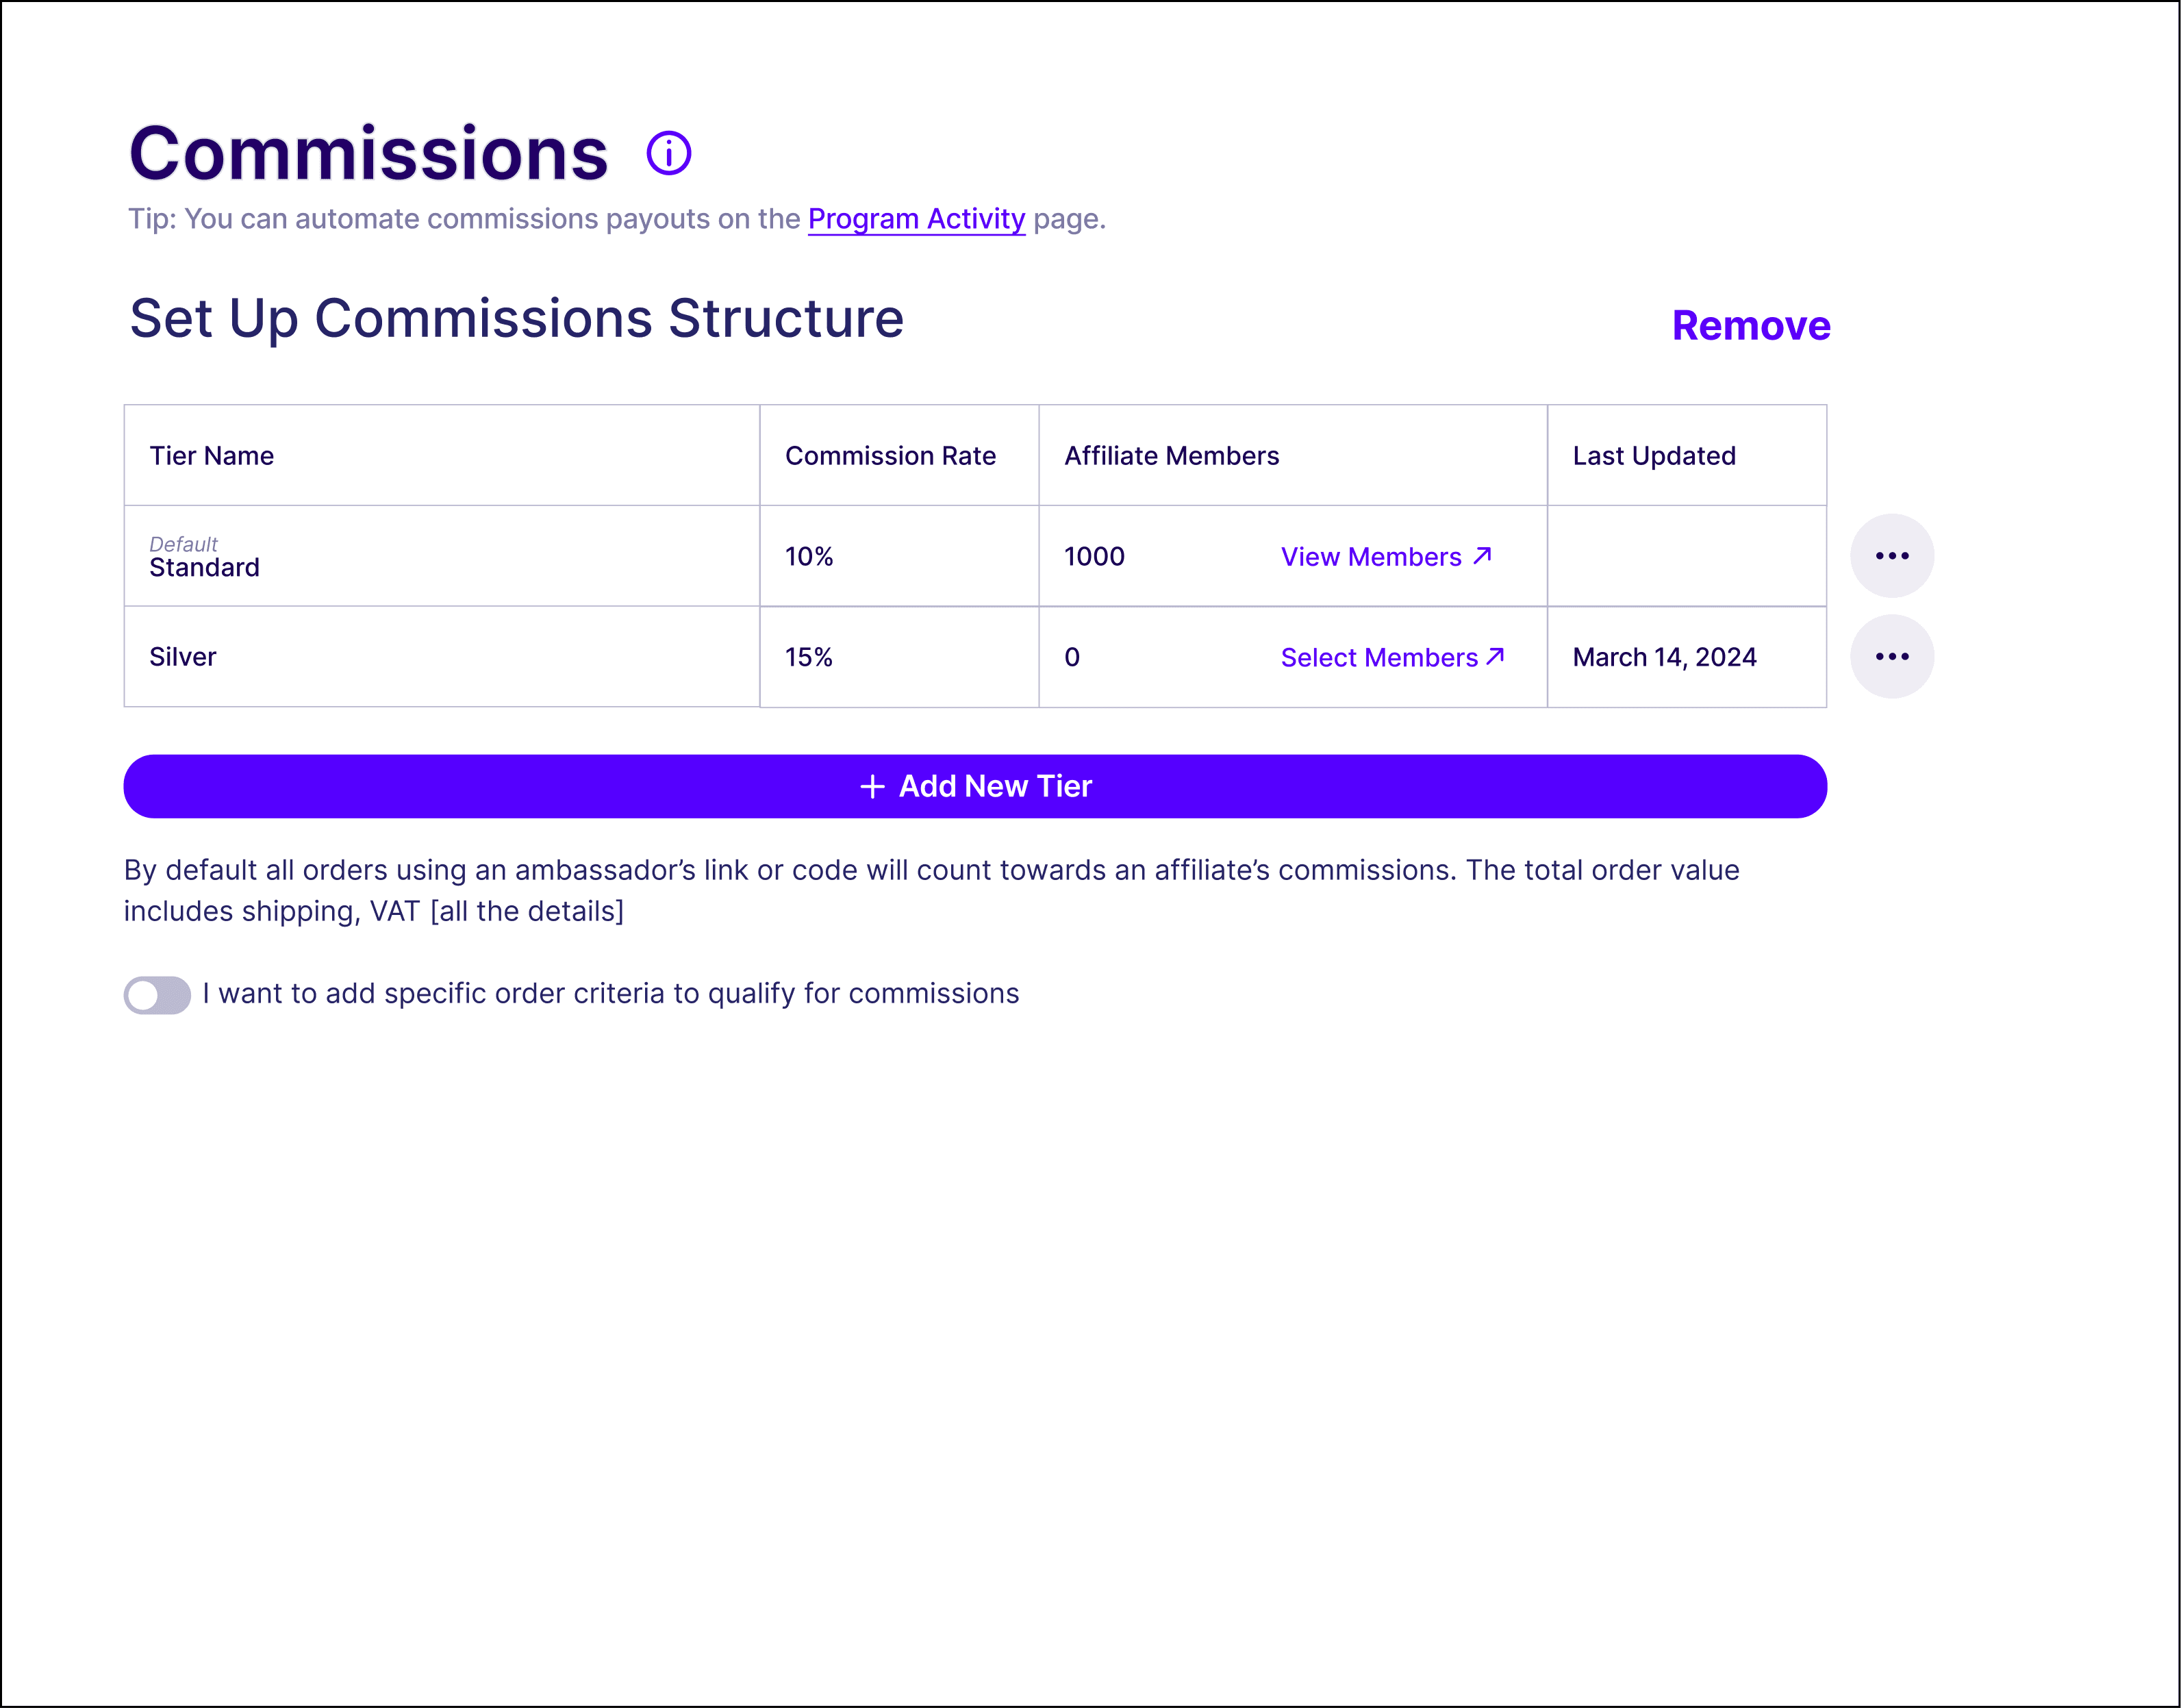Viewport: 2181px width, 1708px height.
Task: Click the 1000 affiliate members count
Action: pyautogui.click(x=1094, y=557)
